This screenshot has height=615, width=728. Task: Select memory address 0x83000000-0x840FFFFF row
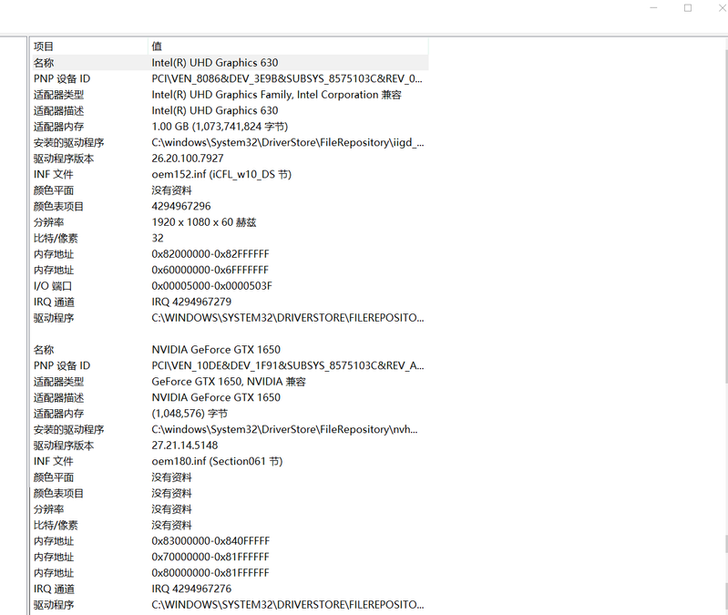pyautogui.click(x=210, y=541)
